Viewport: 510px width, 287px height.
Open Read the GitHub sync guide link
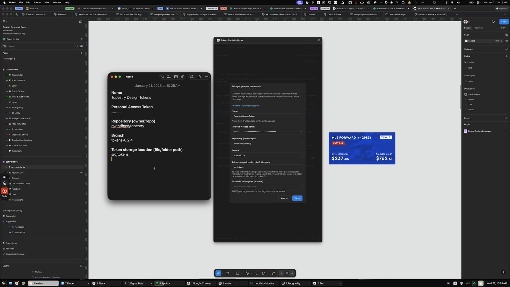245,106
